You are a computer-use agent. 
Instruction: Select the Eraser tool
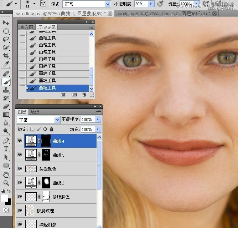click(x=6, y=106)
